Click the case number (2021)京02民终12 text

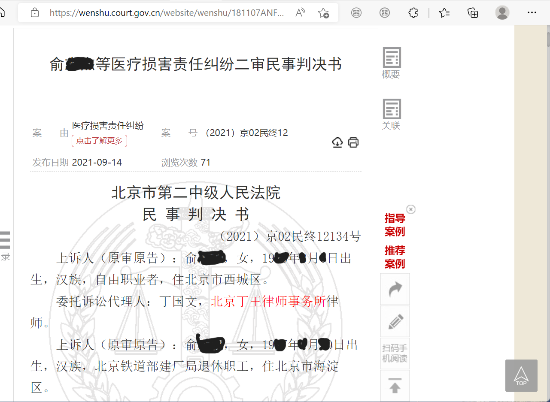click(247, 133)
